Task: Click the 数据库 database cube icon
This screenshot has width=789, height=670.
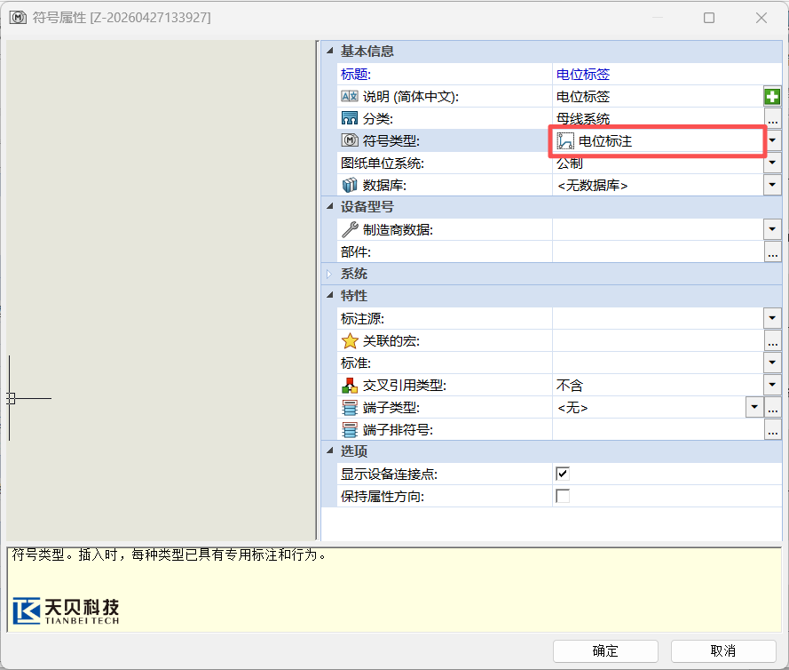Action: pos(350,186)
